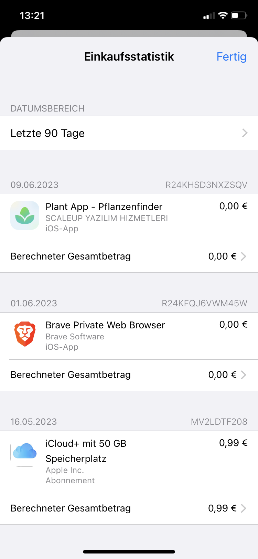Tap order ID MV2LDTF208
This screenshot has width=258, height=559.
tap(219, 422)
